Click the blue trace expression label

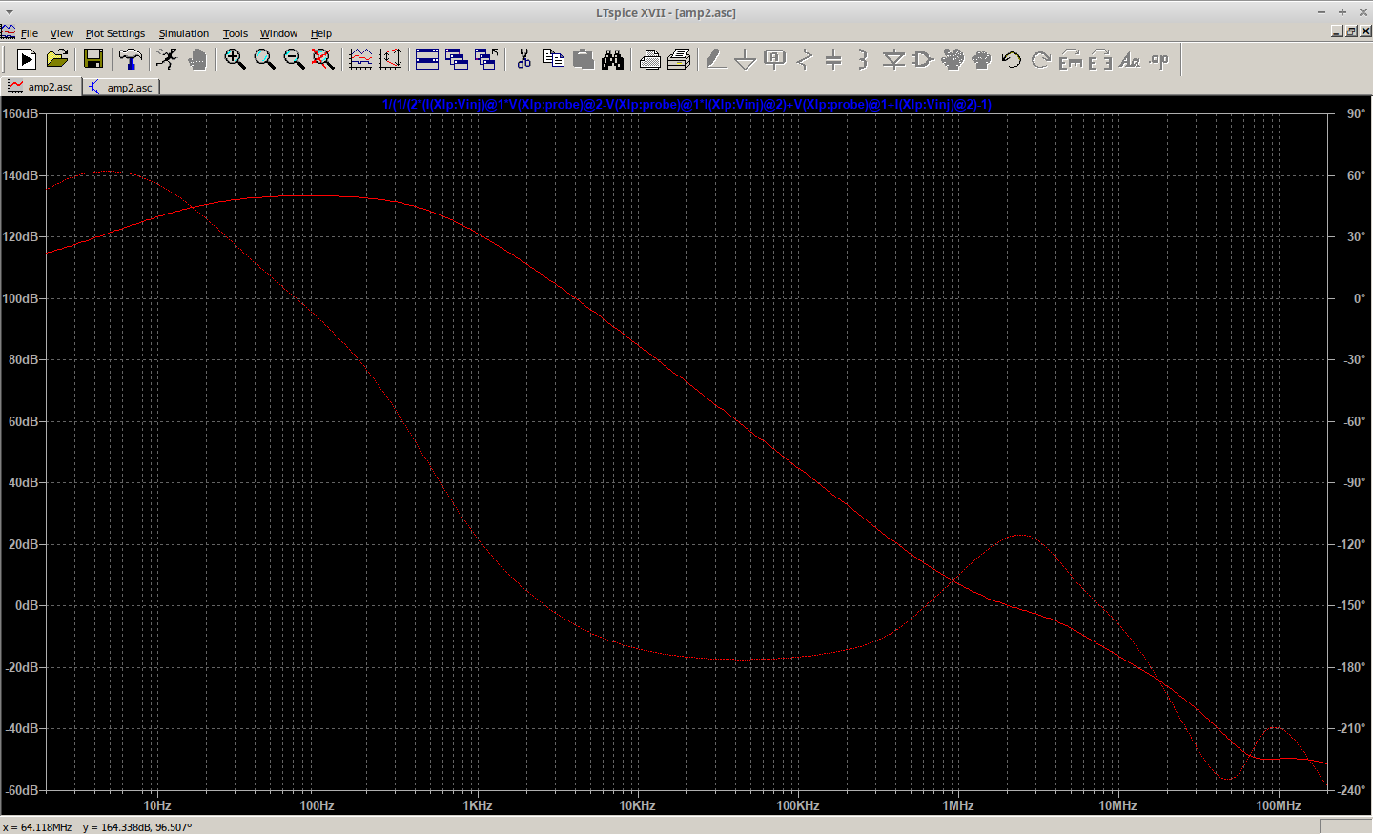(x=686, y=104)
